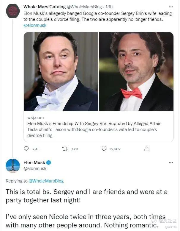Screen dimensions: 180x231
Task: Click the blue verified badge
Action: click(x=49, y=163)
